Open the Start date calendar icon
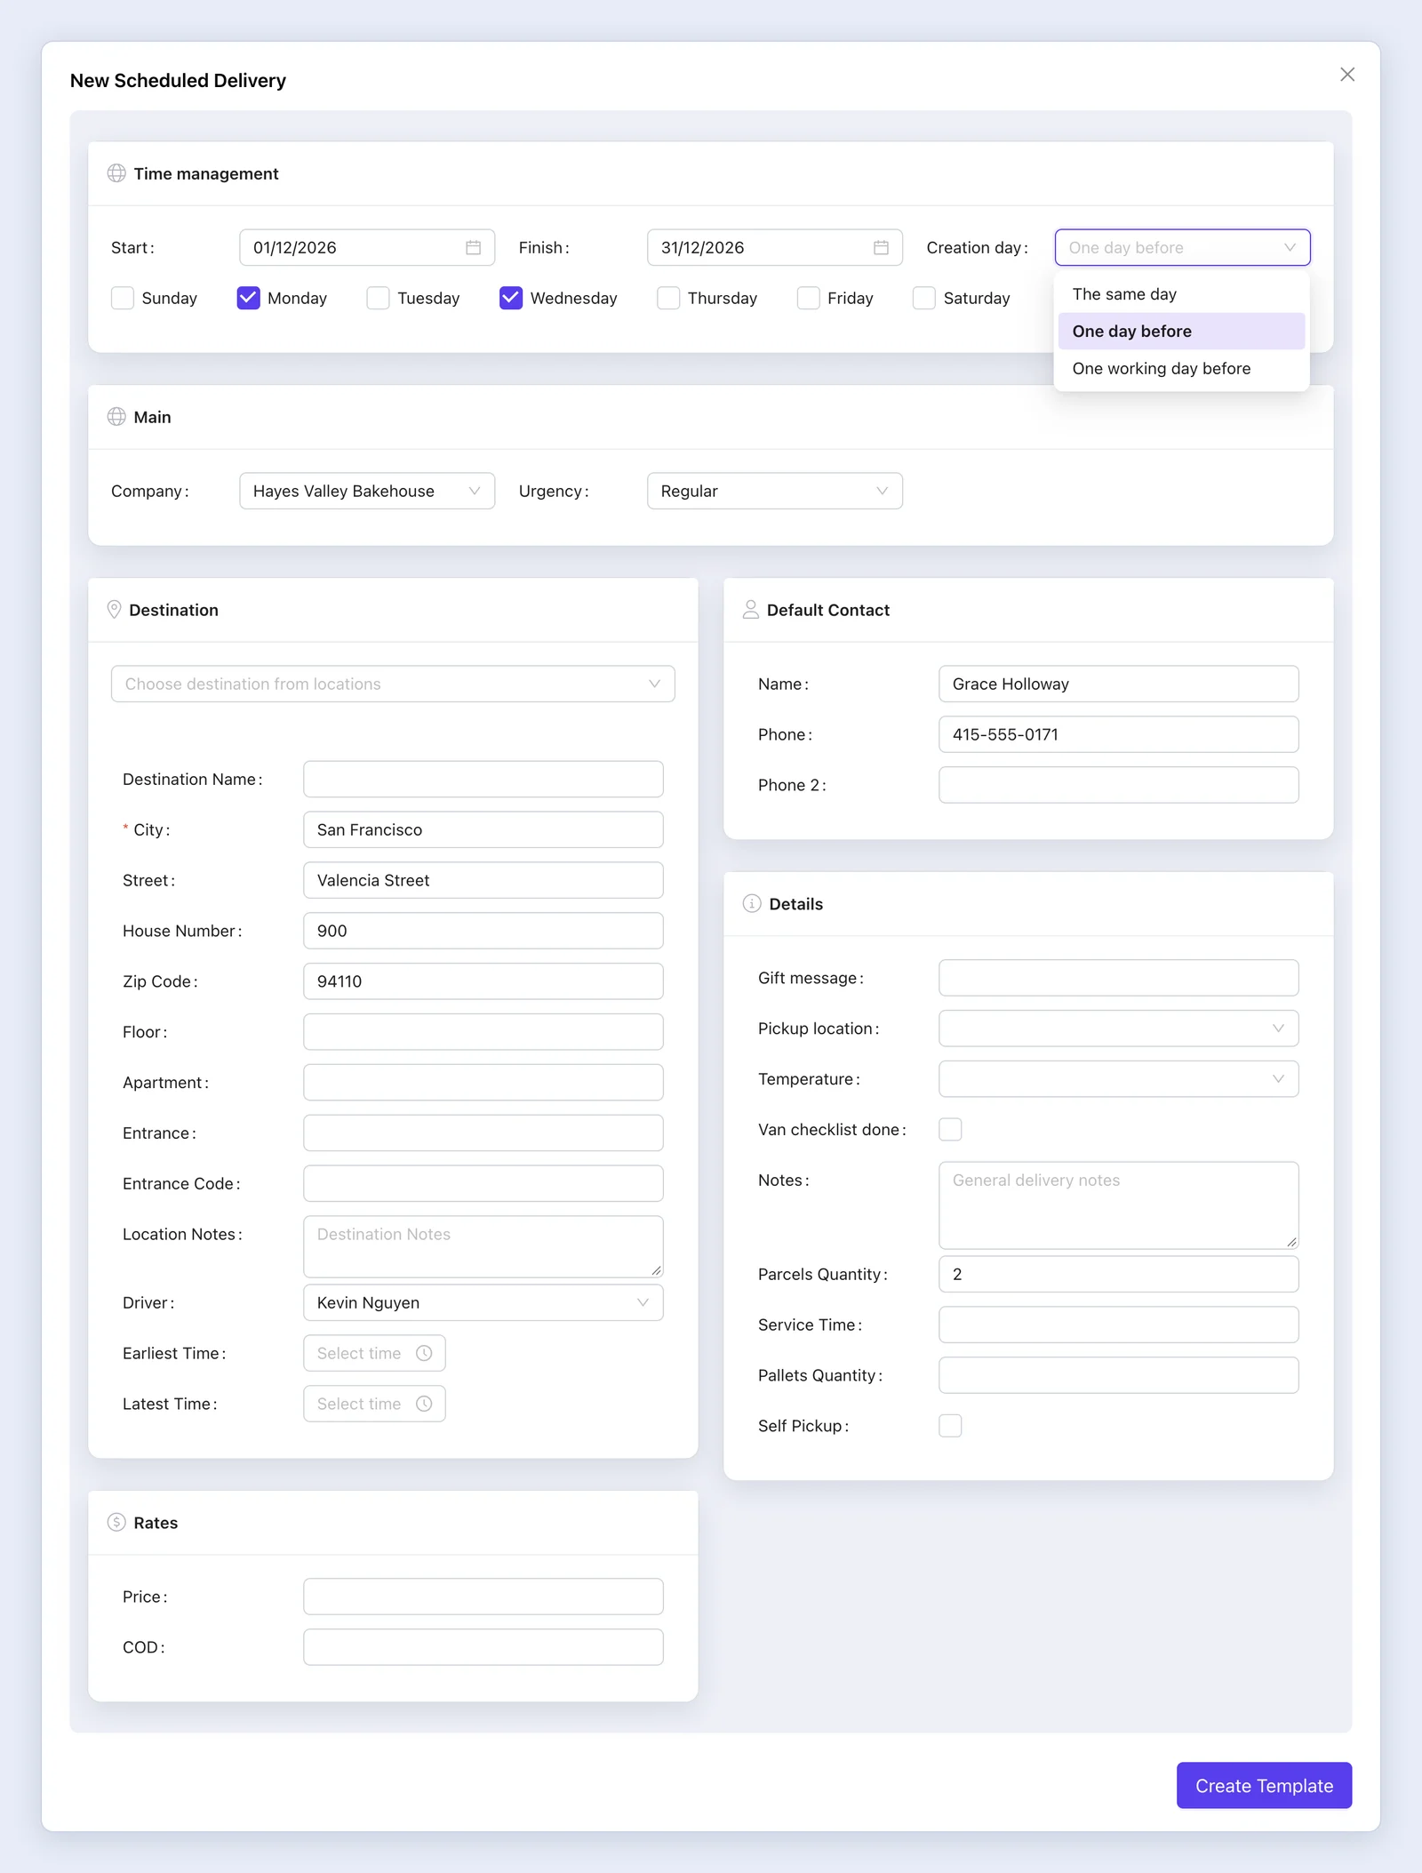This screenshot has height=1873, width=1422. coord(473,247)
